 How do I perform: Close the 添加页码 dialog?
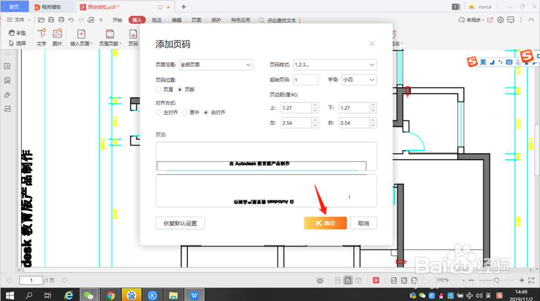372,43
